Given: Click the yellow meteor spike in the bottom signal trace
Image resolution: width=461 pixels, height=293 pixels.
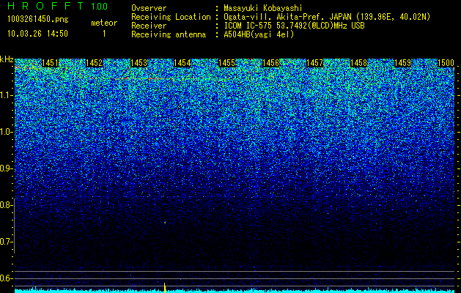Looking at the screenshot, I should click(x=165, y=288).
